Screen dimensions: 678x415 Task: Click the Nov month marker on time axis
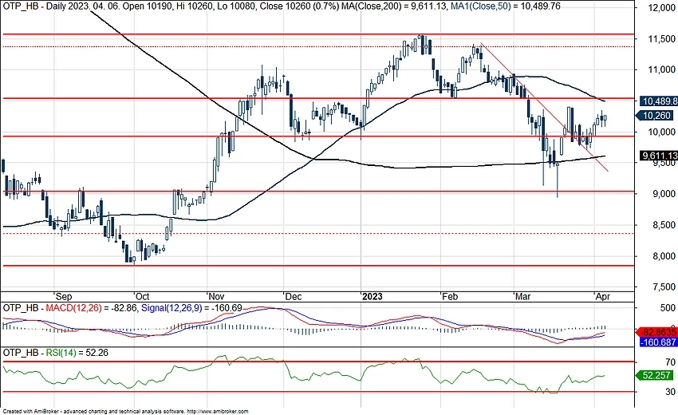tap(216, 296)
